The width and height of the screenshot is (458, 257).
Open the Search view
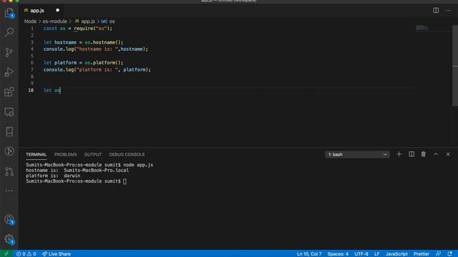tap(9, 32)
